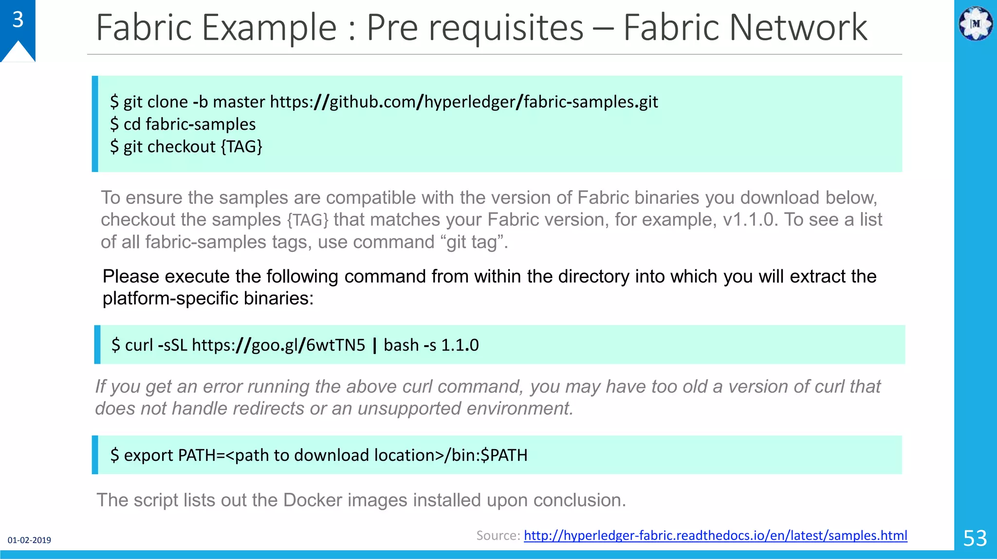
Task: Click the paragraph starting 'To ensure the samples'
Action: tap(491, 219)
